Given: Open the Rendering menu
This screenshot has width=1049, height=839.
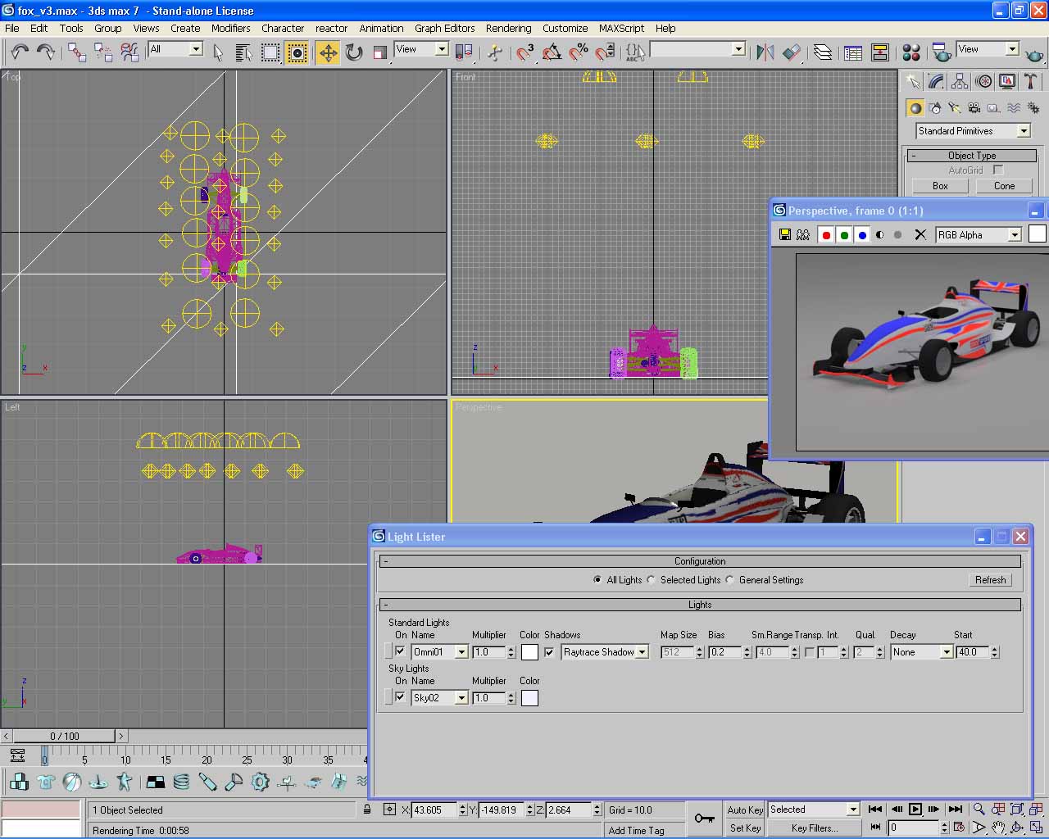Looking at the screenshot, I should click(x=508, y=28).
